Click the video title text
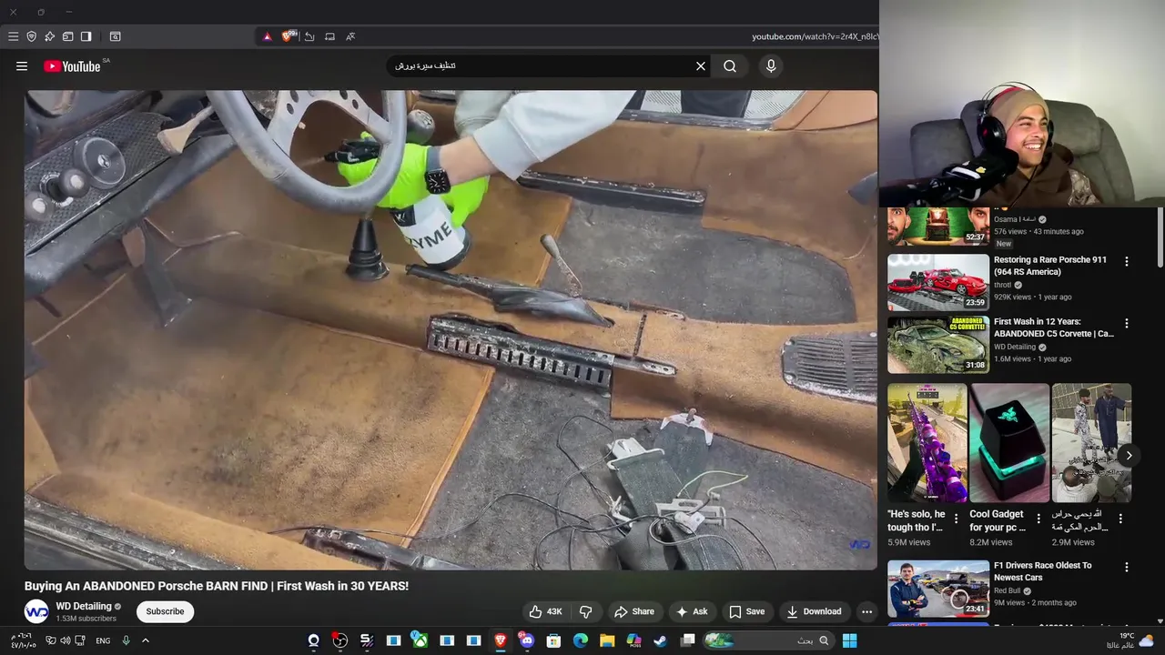Viewport: 1165px width, 655px height. point(217,586)
